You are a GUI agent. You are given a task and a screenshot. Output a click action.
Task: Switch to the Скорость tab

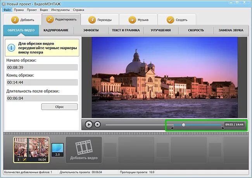coord(196,30)
